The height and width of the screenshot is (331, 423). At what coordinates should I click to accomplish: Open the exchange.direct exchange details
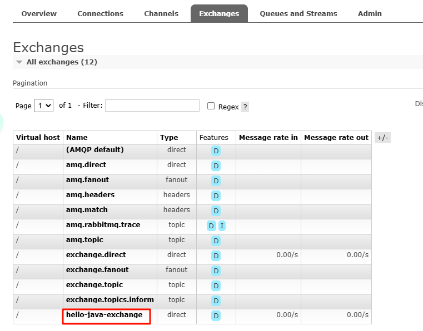[96, 255]
